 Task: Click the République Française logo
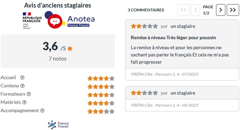[x=32, y=21]
